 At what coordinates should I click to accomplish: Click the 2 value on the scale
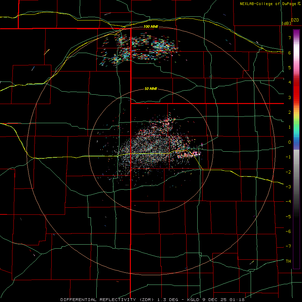pyautogui.click(x=290, y=112)
